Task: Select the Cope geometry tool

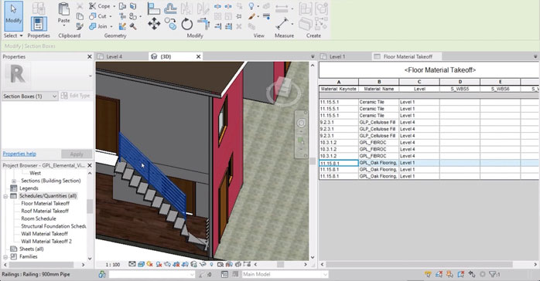Action: coord(102,6)
